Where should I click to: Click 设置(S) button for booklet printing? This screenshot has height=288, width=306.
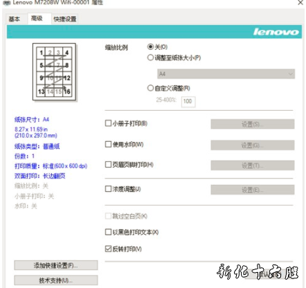click(253, 124)
